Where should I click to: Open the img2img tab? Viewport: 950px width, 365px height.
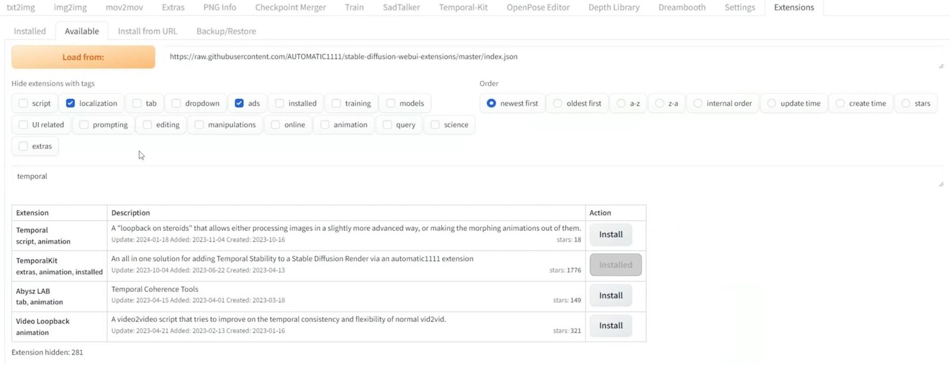pos(70,7)
